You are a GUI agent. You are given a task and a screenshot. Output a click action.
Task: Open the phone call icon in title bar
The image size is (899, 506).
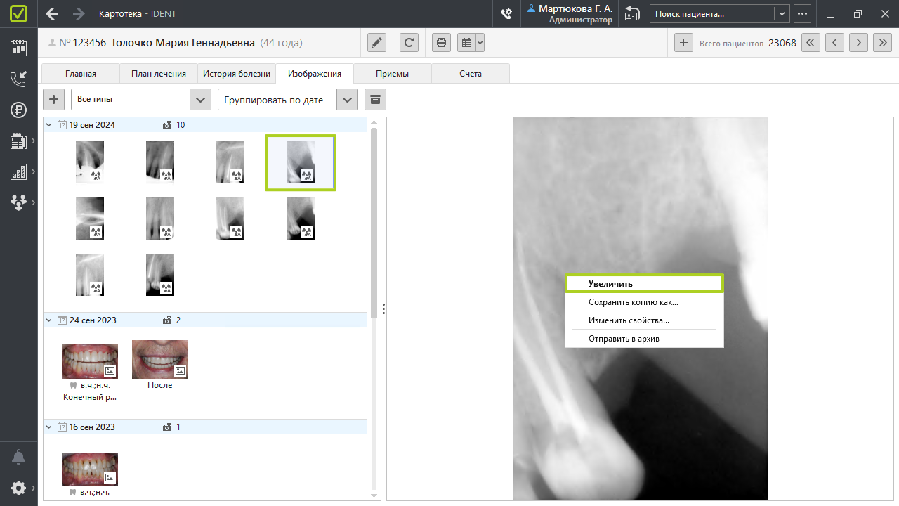(x=506, y=13)
